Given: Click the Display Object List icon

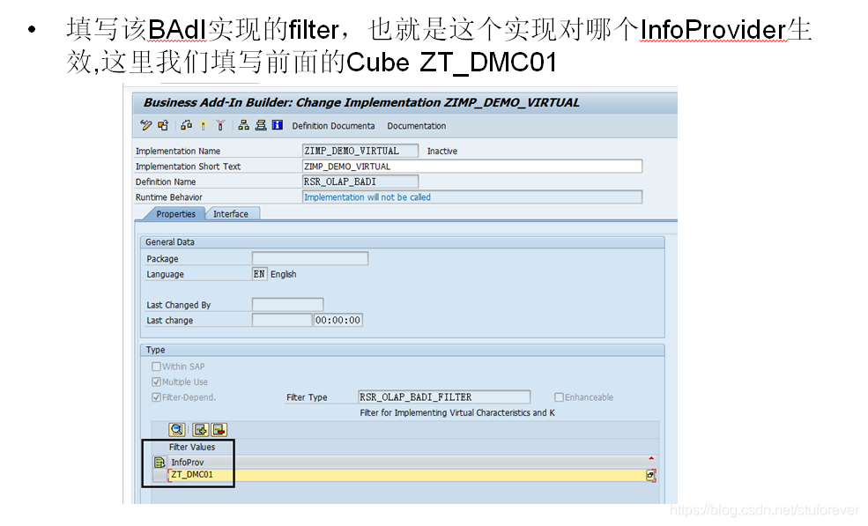Looking at the screenshot, I should (261, 126).
